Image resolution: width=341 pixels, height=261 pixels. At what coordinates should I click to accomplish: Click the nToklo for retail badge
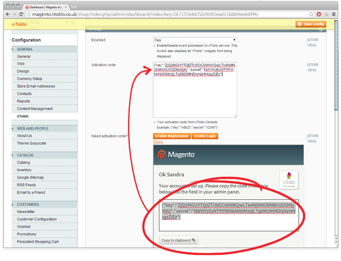pyautogui.click(x=289, y=180)
